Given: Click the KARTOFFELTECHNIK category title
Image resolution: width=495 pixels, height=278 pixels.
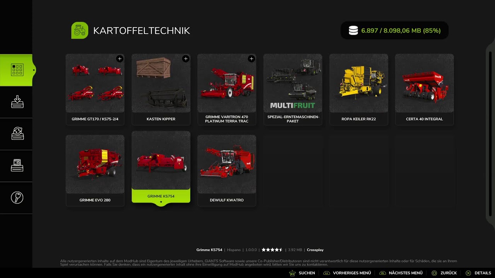Looking at the screenshot, I should click(x=142, y=31).
